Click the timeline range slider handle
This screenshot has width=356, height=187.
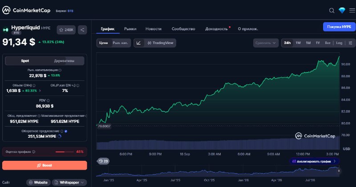339,171
